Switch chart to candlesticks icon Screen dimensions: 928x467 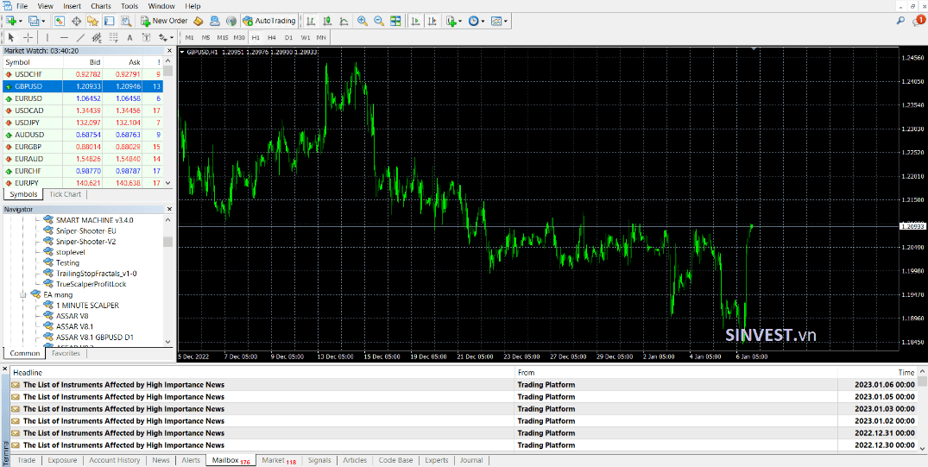[x=326, y=21]
